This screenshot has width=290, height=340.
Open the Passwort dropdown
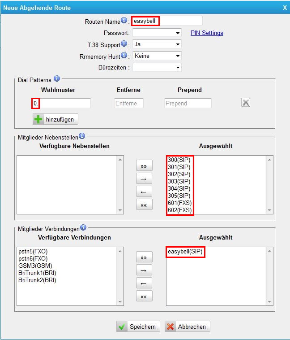point(157,33)
